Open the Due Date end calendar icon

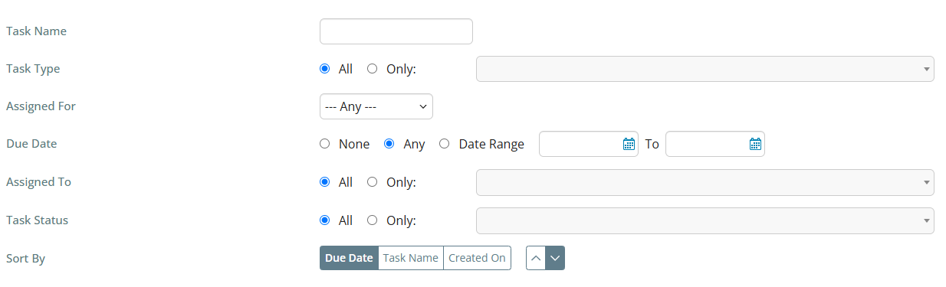(x=755, y=144)
